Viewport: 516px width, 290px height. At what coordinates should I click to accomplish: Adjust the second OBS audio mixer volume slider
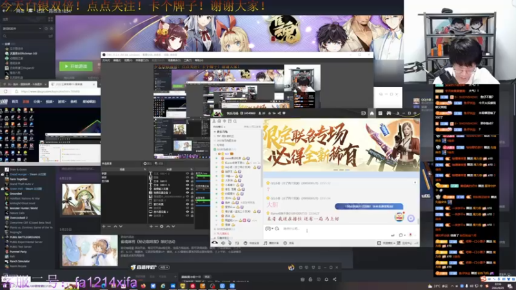203,192
